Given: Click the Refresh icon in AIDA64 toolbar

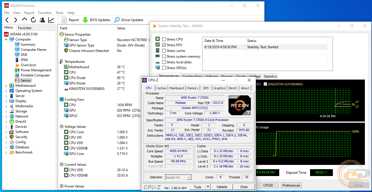Looking at the screenshot, I should point(33,20).
